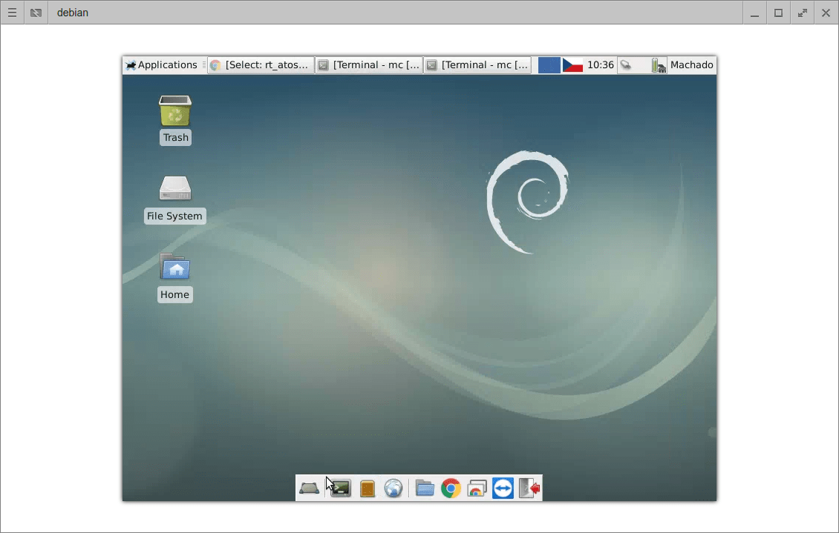Click the blue workspace switcher box
839x533 pixels.
click(549, 65)
